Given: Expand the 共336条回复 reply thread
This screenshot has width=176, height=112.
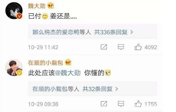Looking at the screenshot, I should click(x=93, y=32).
